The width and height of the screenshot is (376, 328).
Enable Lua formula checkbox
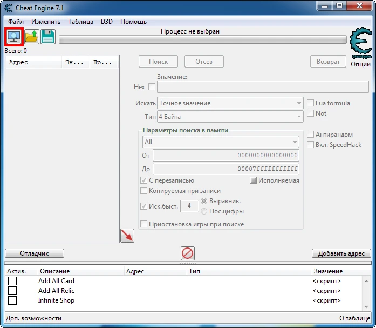click(x=310, y=103)
